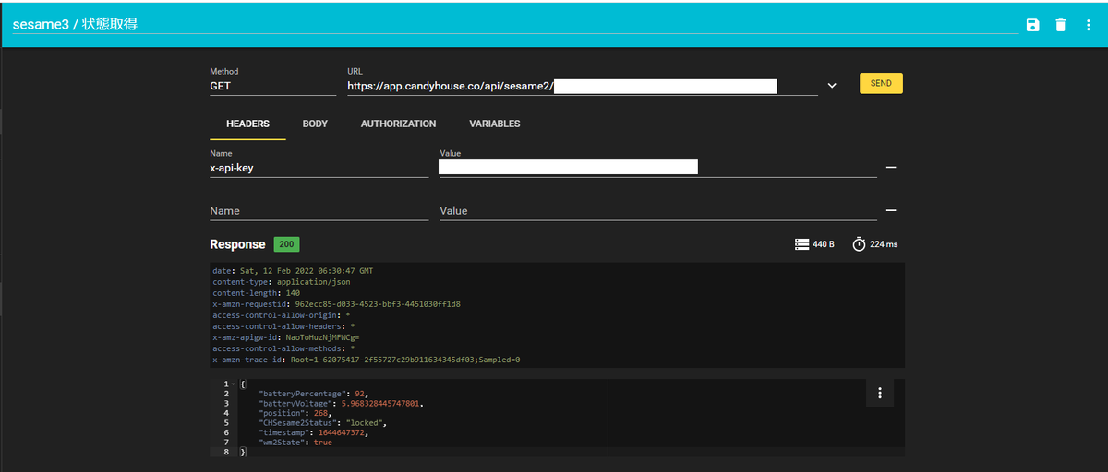Remove the x-api-key header row
The image size is (1108, 472).
click(x=891, y=168)
